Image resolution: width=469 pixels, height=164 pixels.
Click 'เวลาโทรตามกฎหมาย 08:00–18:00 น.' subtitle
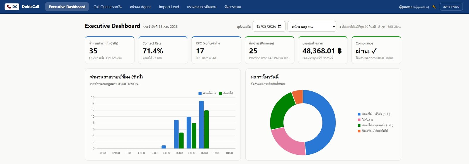click(x=115, y=84)
